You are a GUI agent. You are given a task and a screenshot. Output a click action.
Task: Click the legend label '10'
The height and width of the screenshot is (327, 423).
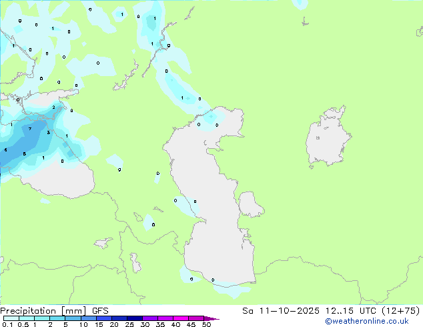83,324
